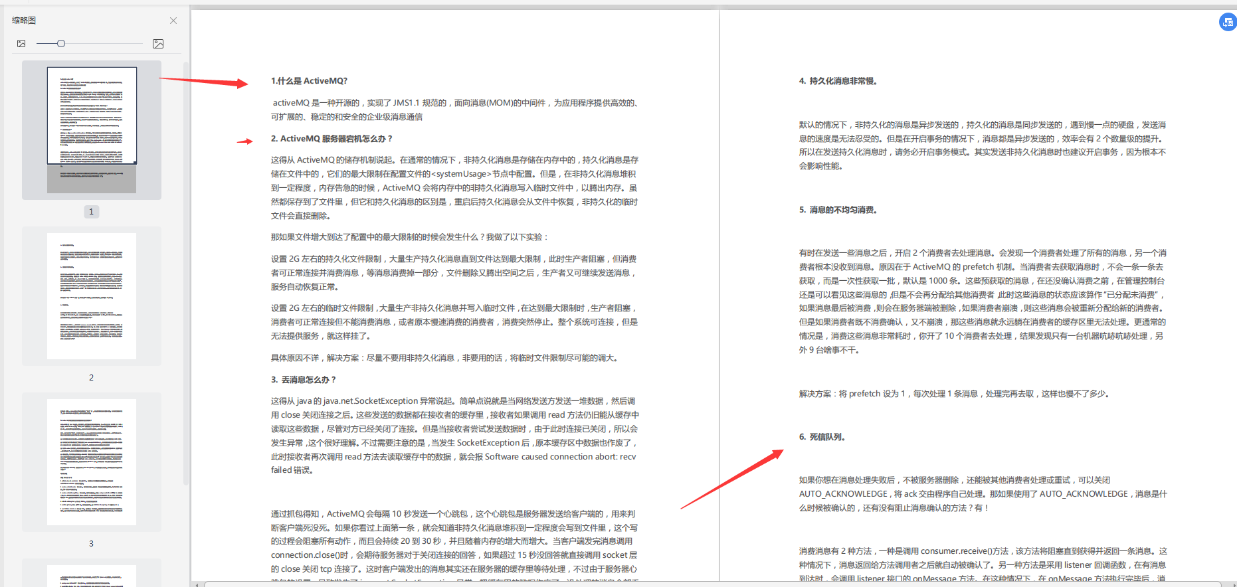
Task: Click the line starting '具体原因不详，解决方案'
Action: 444,358
